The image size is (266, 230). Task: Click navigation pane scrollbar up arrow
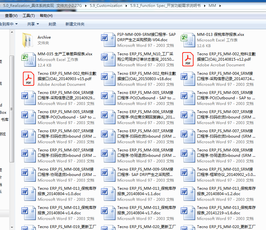click(12, 32)
